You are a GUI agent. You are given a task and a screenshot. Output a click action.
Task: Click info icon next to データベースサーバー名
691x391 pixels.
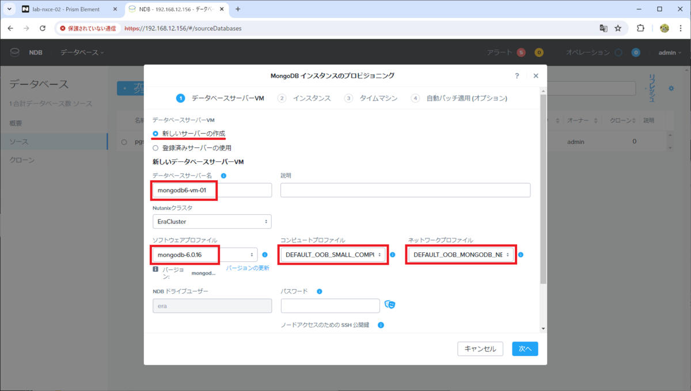pos(223,176)
